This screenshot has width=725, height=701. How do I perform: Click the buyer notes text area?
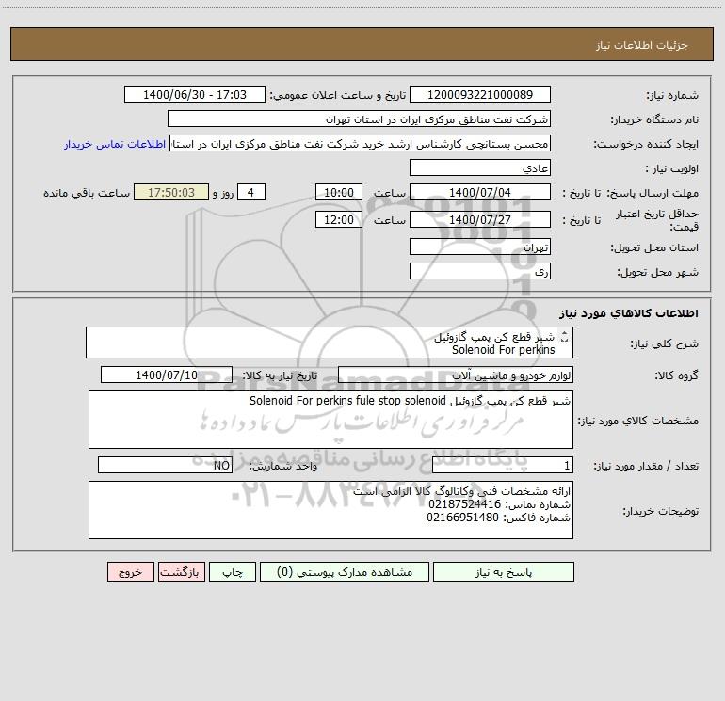click(x=330, y=510)
